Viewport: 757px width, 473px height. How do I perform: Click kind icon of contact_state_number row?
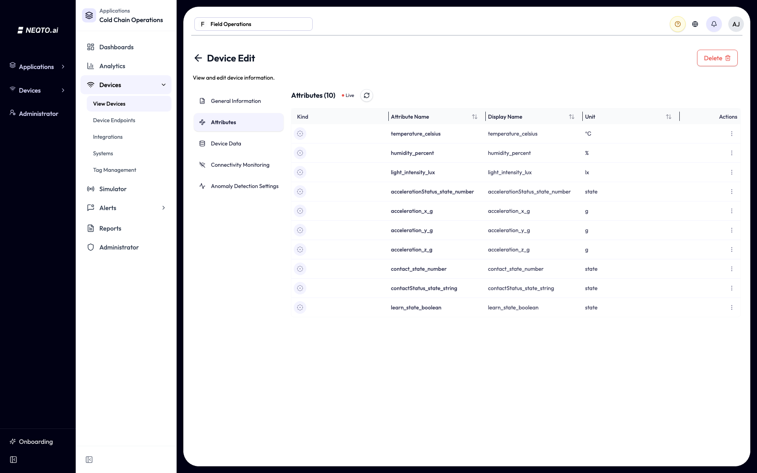pos(300,269)
